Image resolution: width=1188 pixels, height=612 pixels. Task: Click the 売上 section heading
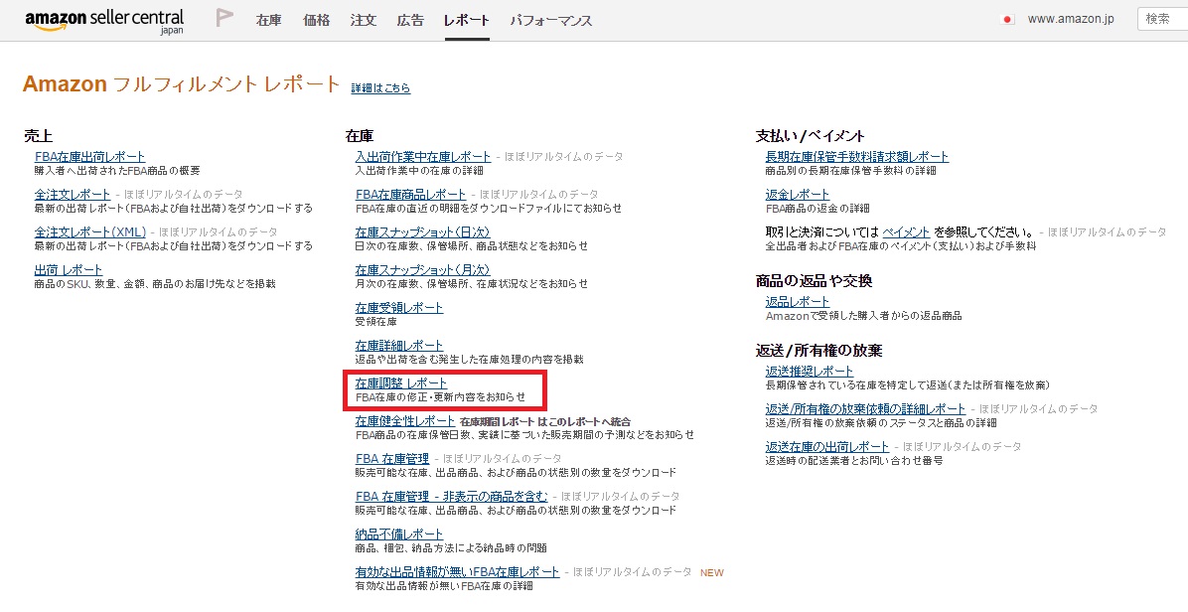[x=39, y=136]
